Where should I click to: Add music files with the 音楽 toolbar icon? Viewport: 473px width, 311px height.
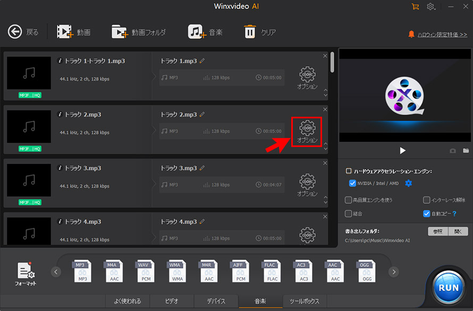(197, 32)
